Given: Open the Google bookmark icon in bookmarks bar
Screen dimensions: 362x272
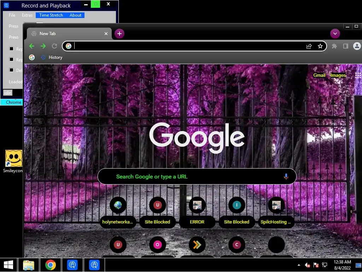Looking at the screenshot, I should click(x=32, y=57).
